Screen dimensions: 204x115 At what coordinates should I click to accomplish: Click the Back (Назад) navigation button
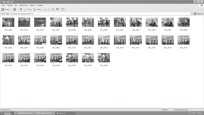(x=5, y=9)
